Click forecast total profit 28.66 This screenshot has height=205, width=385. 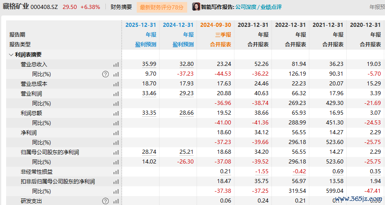pyautogui.click(x=187, y=113)
